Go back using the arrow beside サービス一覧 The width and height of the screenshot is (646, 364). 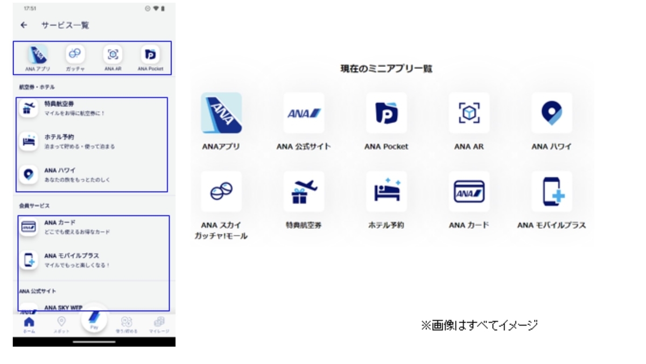[x=23, y=25]
